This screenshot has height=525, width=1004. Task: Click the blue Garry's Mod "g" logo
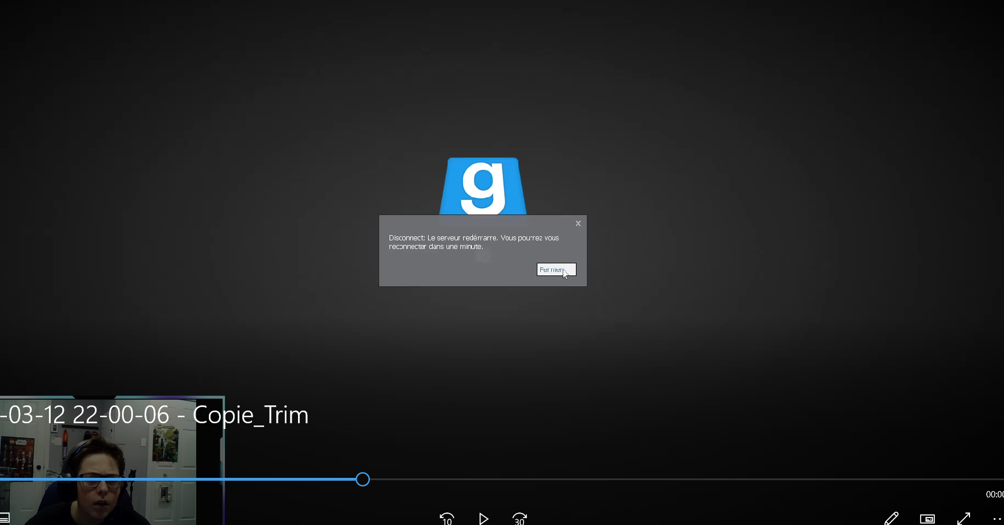(483, 186)
